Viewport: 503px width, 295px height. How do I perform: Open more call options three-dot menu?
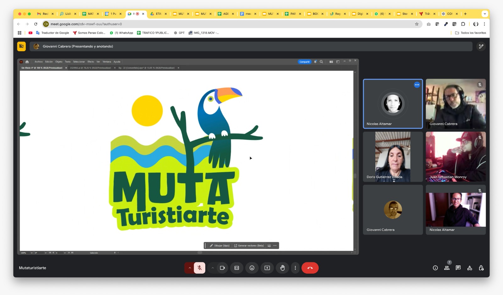[295, 268]
